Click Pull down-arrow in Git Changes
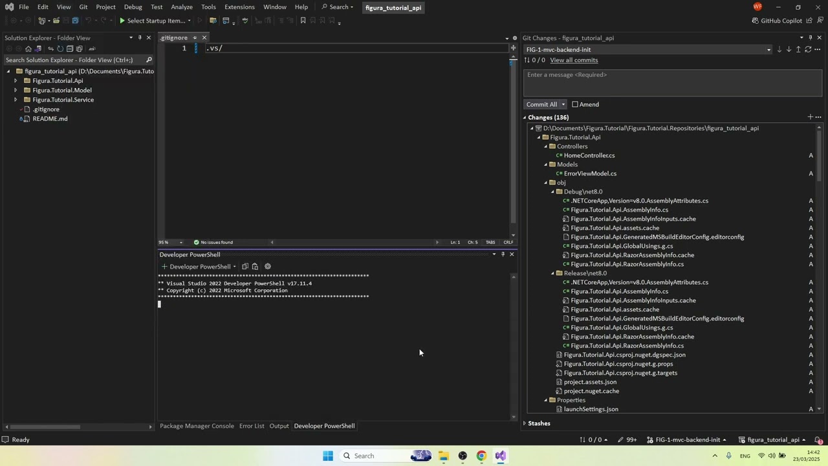This screenshot has width=828, height=466. point(789,49)
